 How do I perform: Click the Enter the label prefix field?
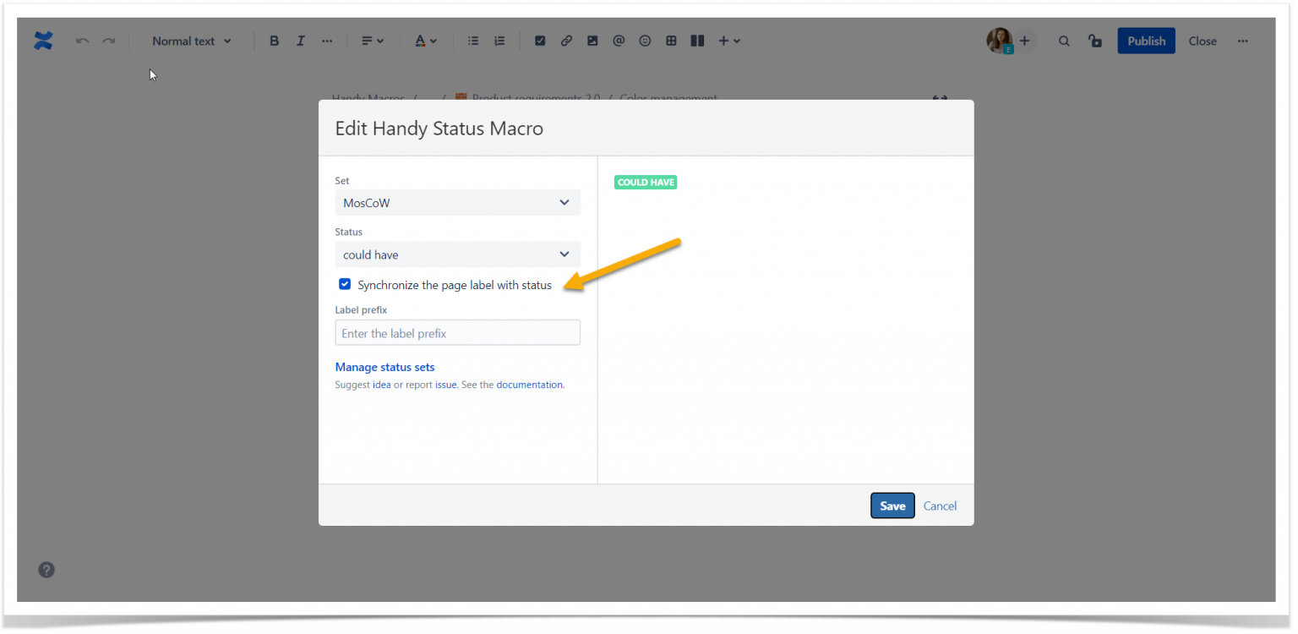(457, 332)
